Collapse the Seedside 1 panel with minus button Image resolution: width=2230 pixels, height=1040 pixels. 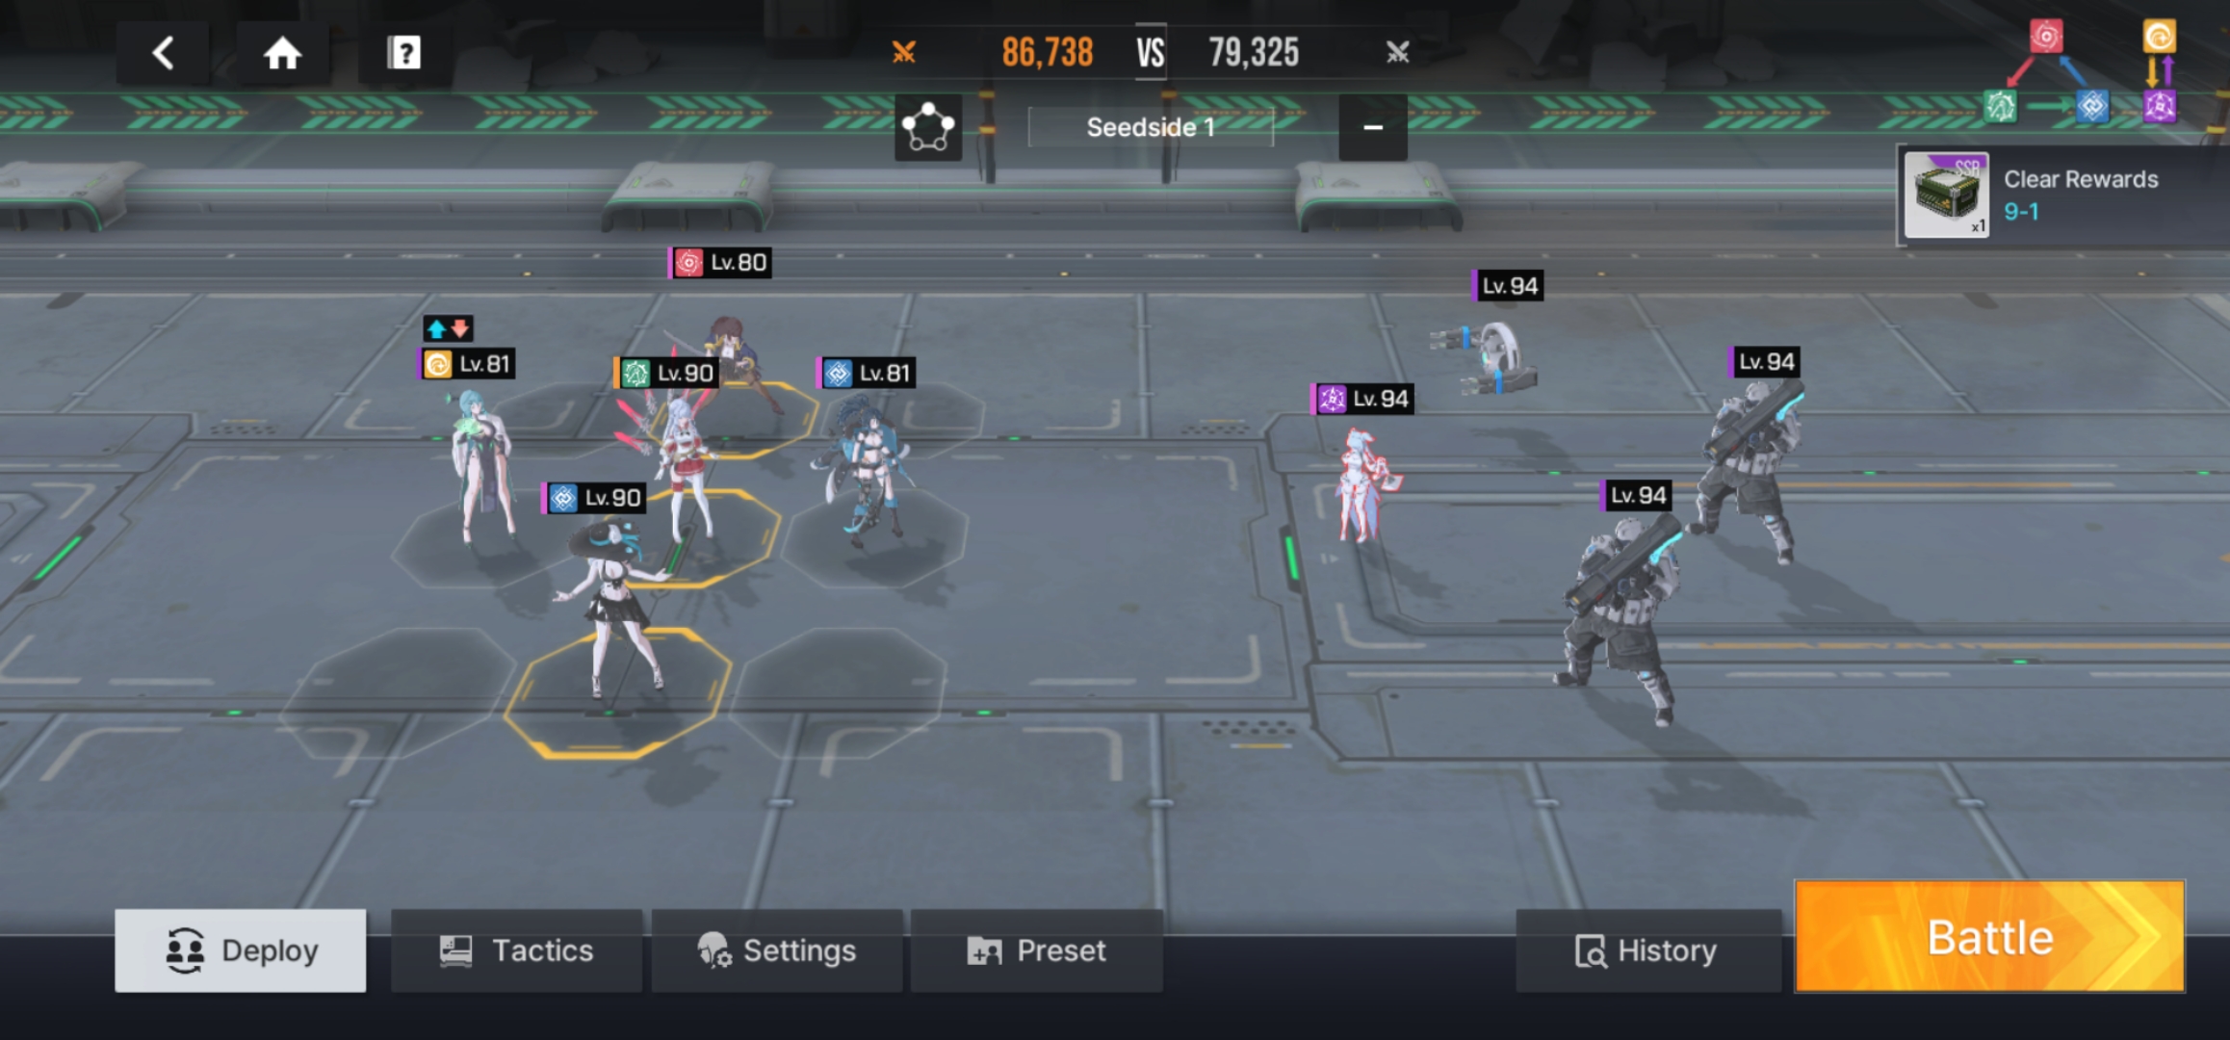click(x=1373, y=127)
